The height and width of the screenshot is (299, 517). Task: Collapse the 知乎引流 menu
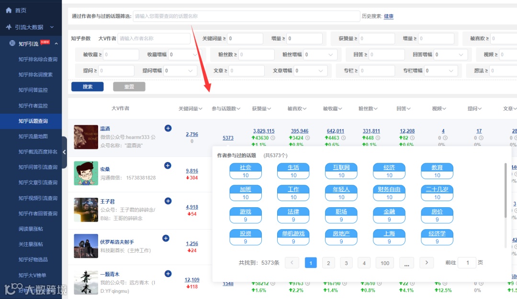[x=56, y=43]
